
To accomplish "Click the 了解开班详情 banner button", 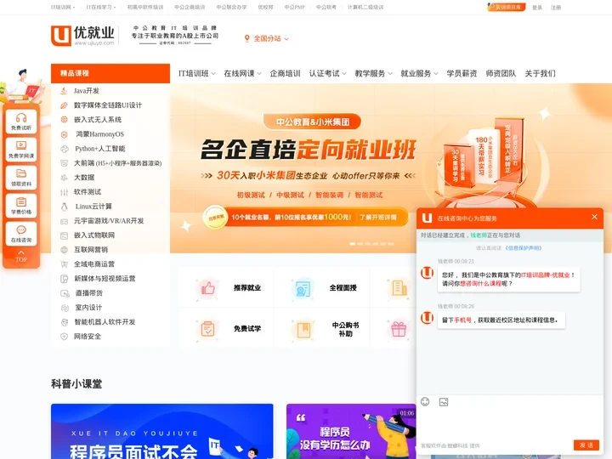I will coord(377,217).
